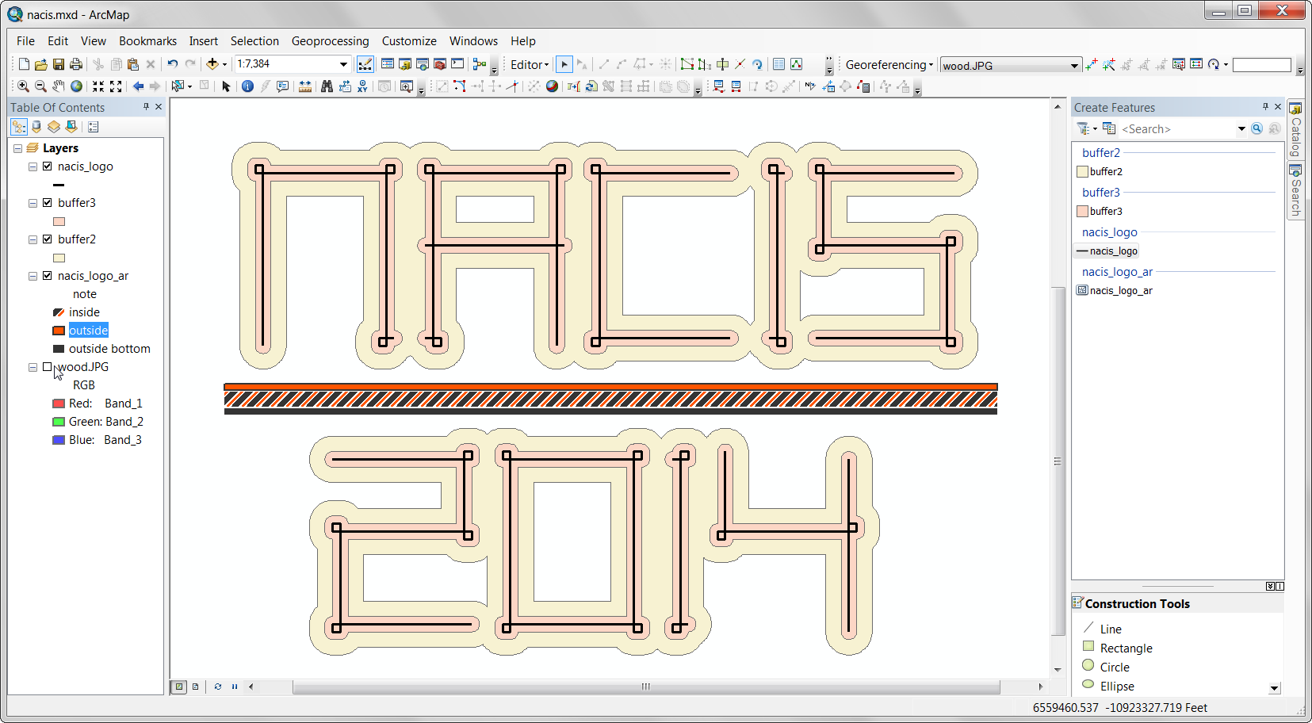Open the Selection menu
This screenshot has width=1312, height=723.
click(x=254, y=41)
